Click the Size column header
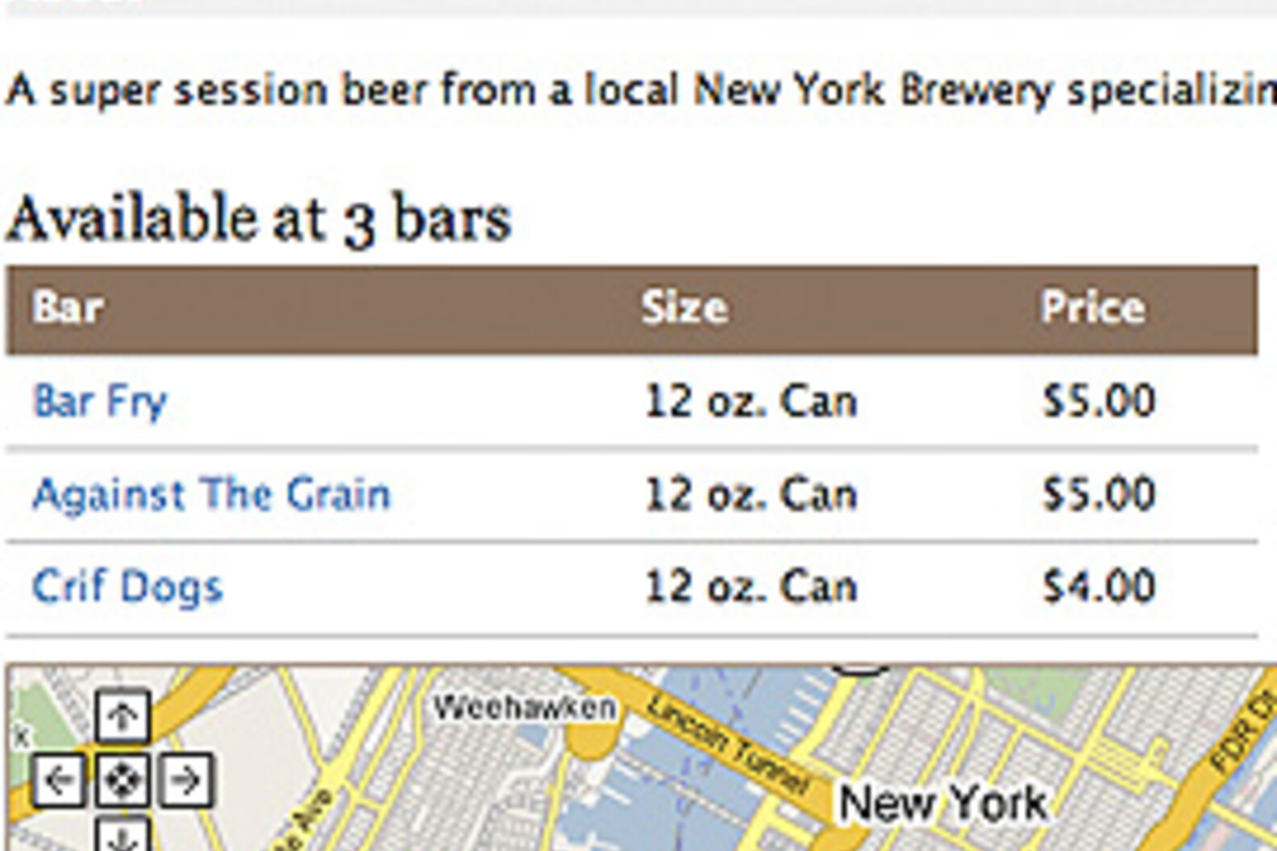Screen dimensions: 1277x851 point(684,308)
